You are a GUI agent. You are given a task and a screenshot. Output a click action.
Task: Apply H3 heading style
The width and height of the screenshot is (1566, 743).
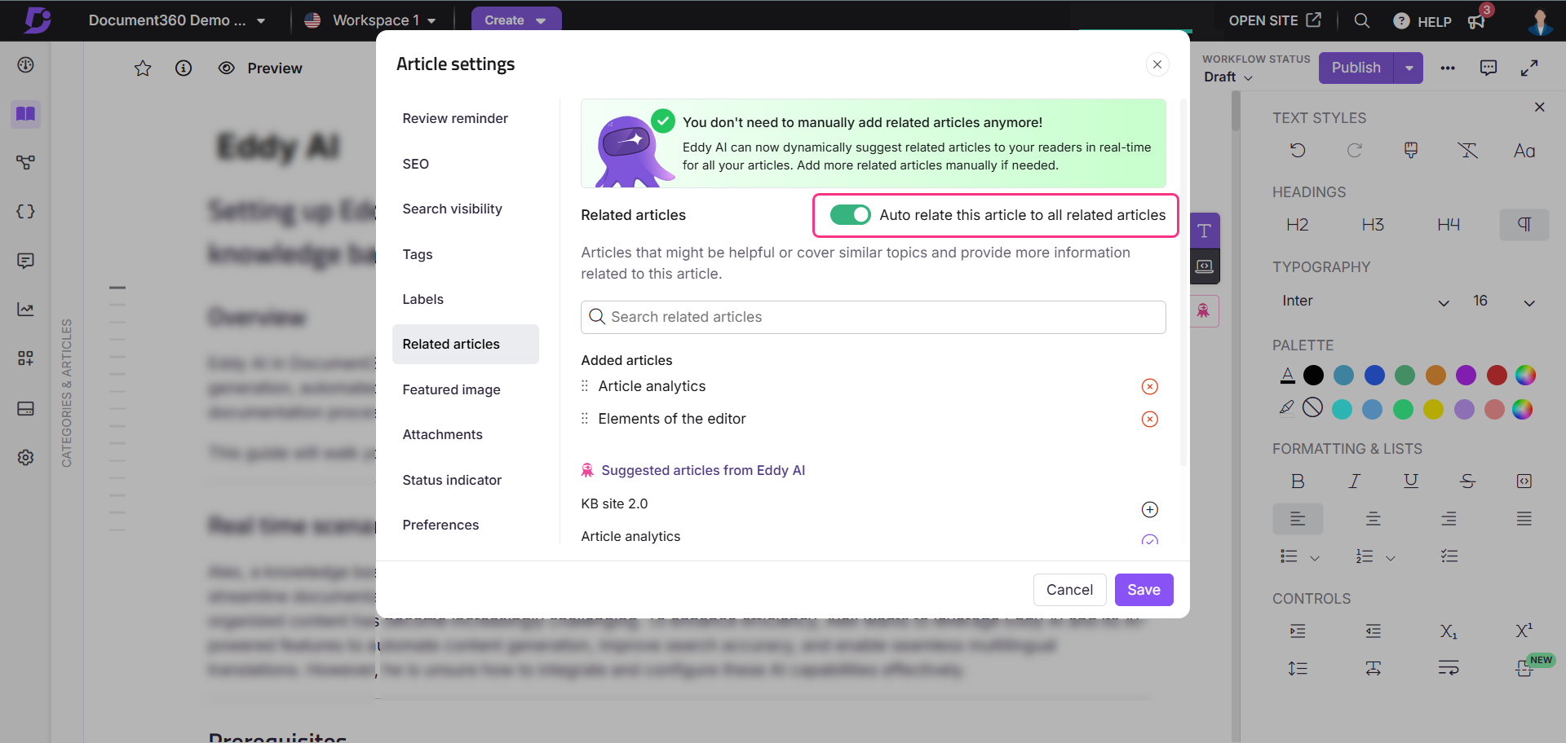point(1373,225)
